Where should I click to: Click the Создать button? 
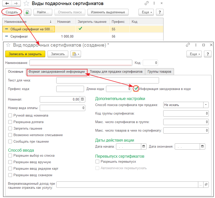pyautogui.click(x=12, y=12)
